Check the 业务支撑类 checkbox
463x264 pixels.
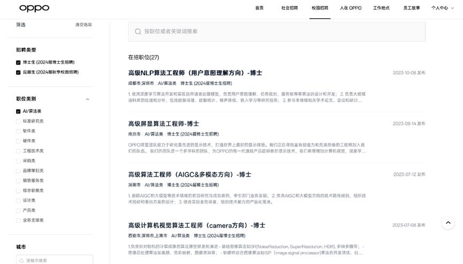click(18, 220)
